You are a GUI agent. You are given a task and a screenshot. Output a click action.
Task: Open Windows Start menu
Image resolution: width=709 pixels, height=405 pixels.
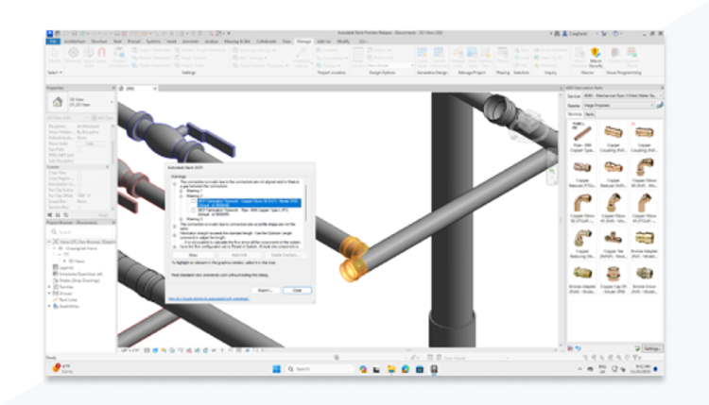click(277, 369)
